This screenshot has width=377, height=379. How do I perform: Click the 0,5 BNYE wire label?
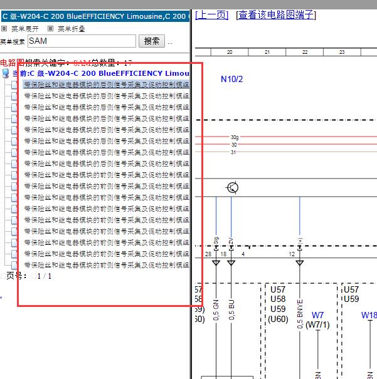[x=300, y=314]
